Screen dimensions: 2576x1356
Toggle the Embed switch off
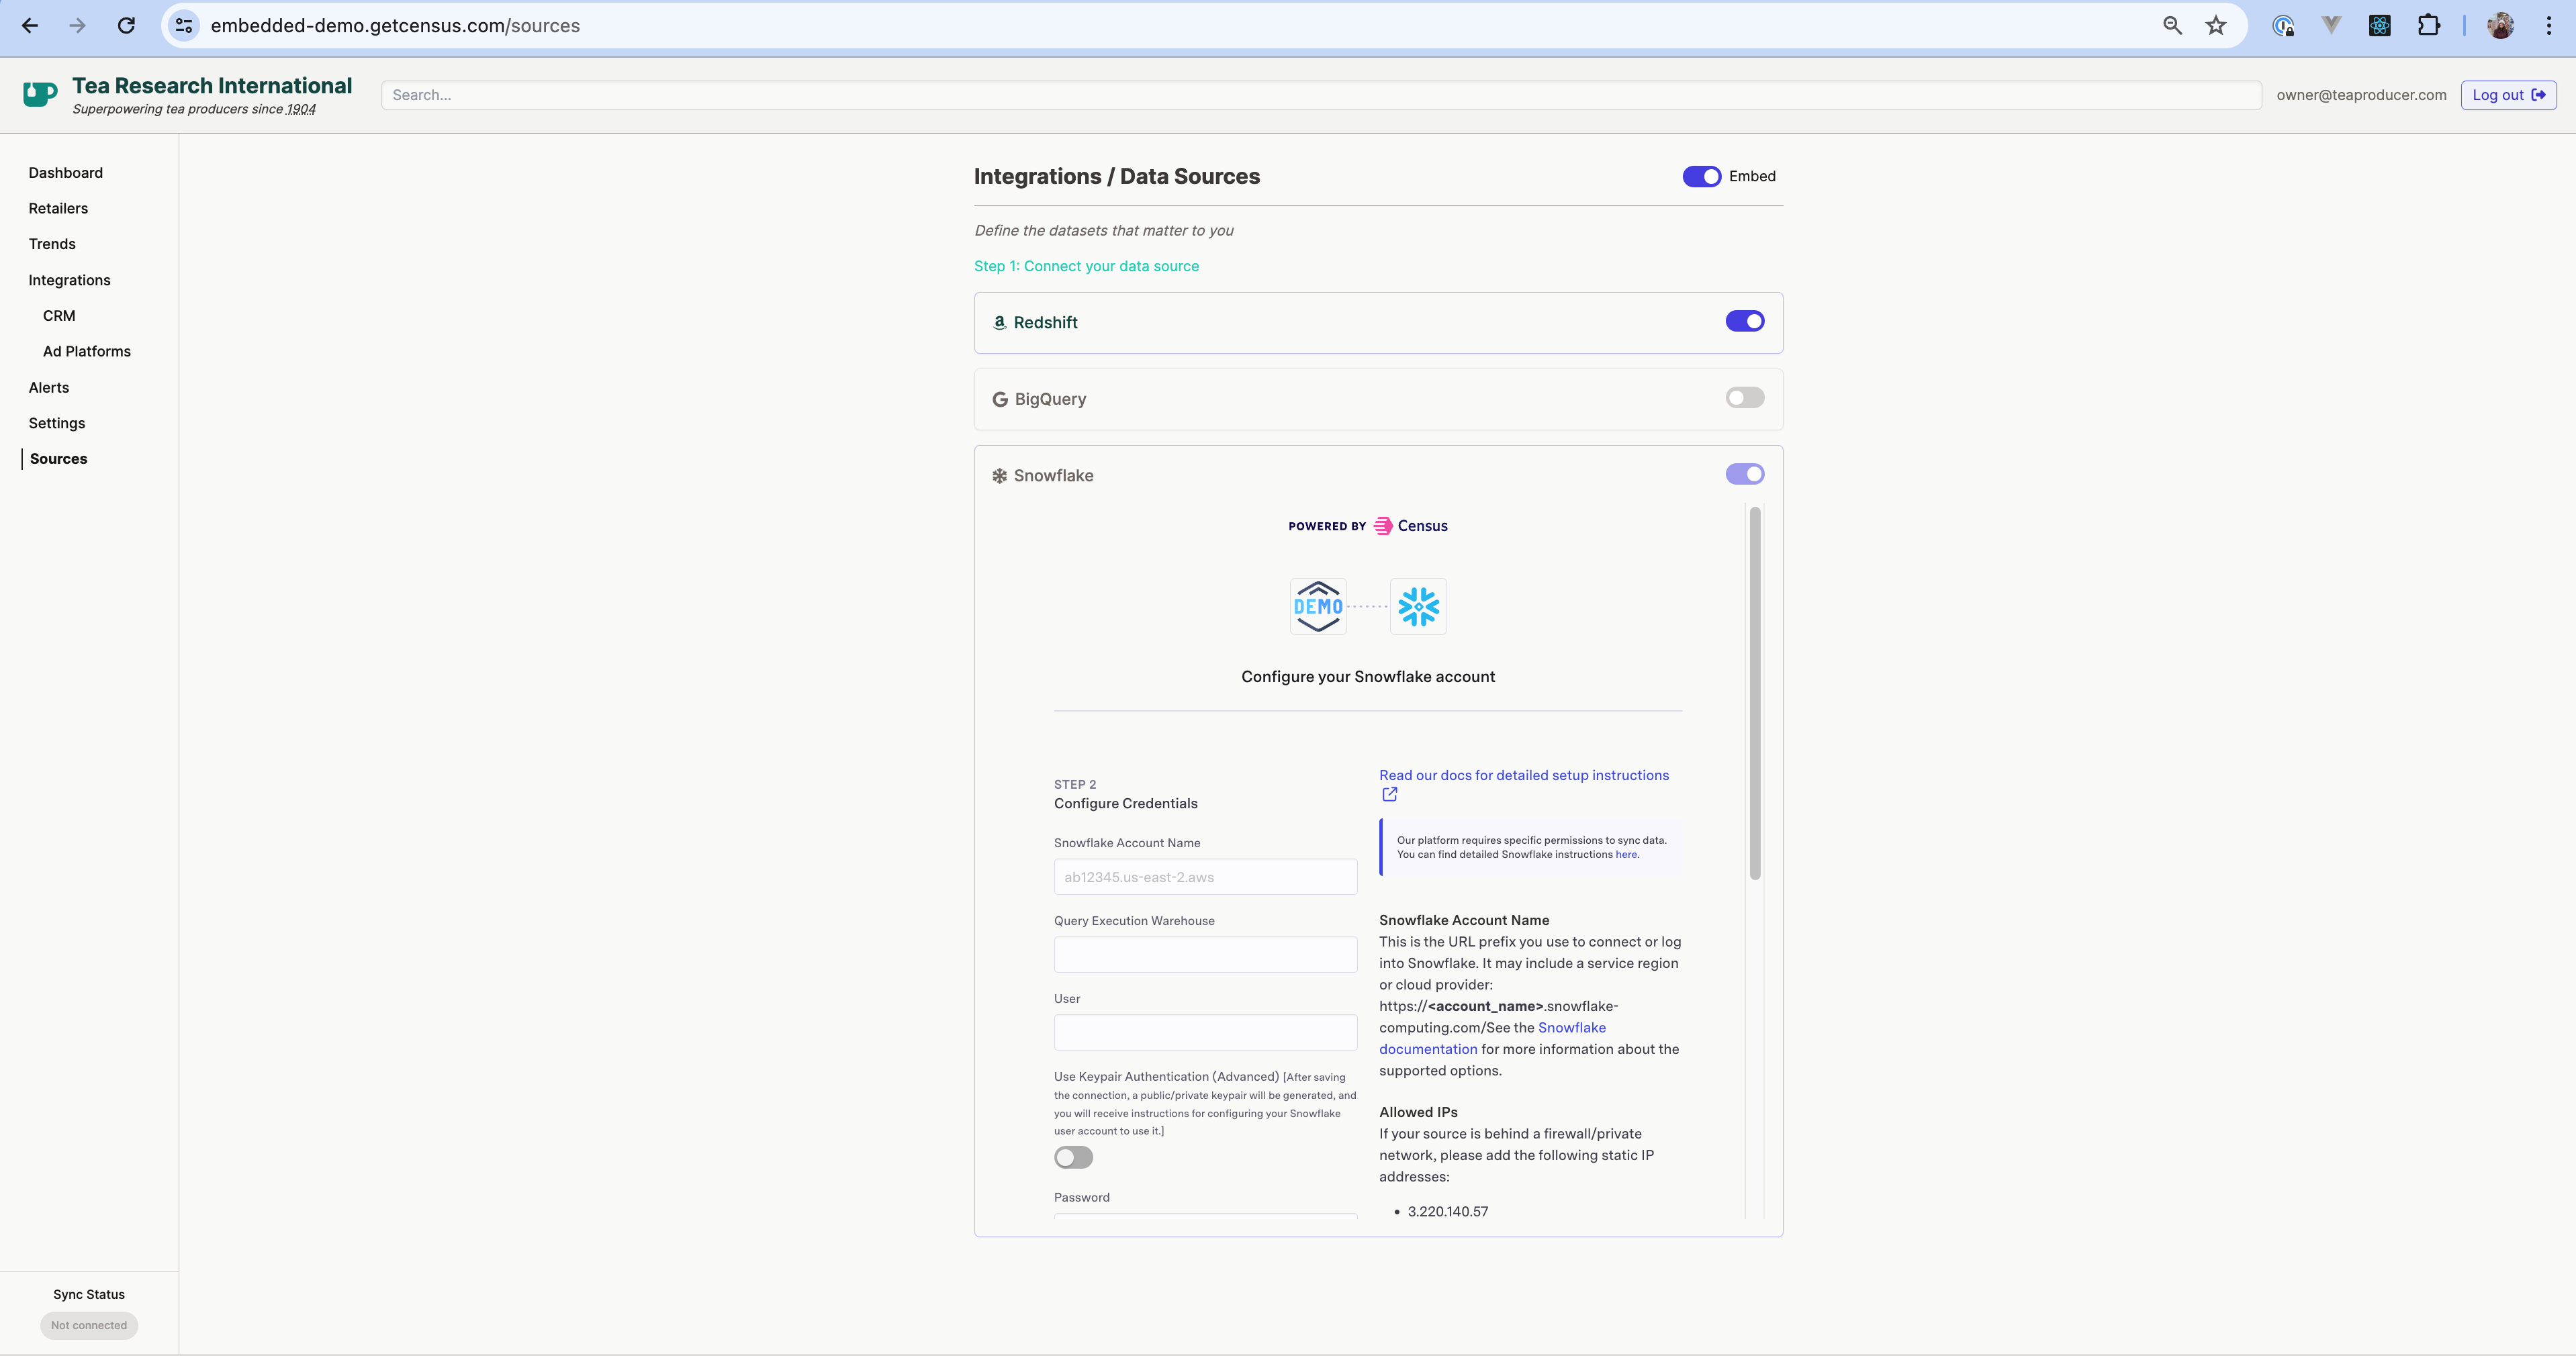(1701, 176)
